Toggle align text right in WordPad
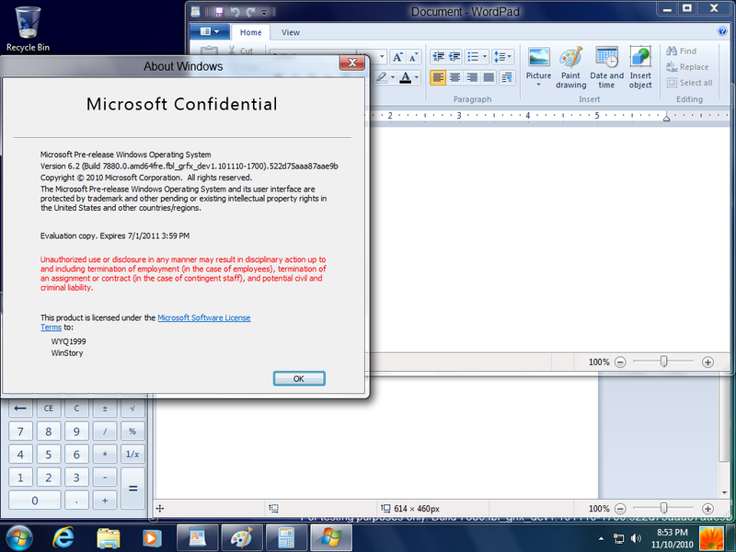Viewport: 736px width, 552px height. coord(472,77)
